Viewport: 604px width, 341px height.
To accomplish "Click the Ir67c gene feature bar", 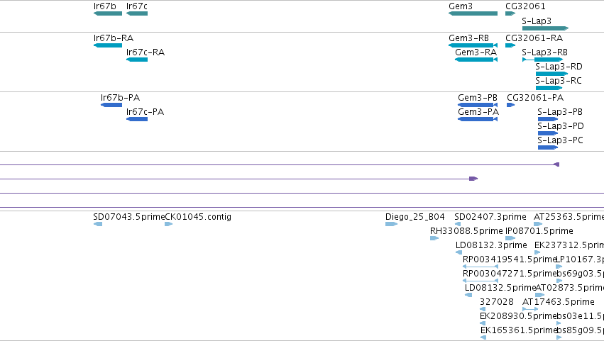I will (x=137, y=13).
